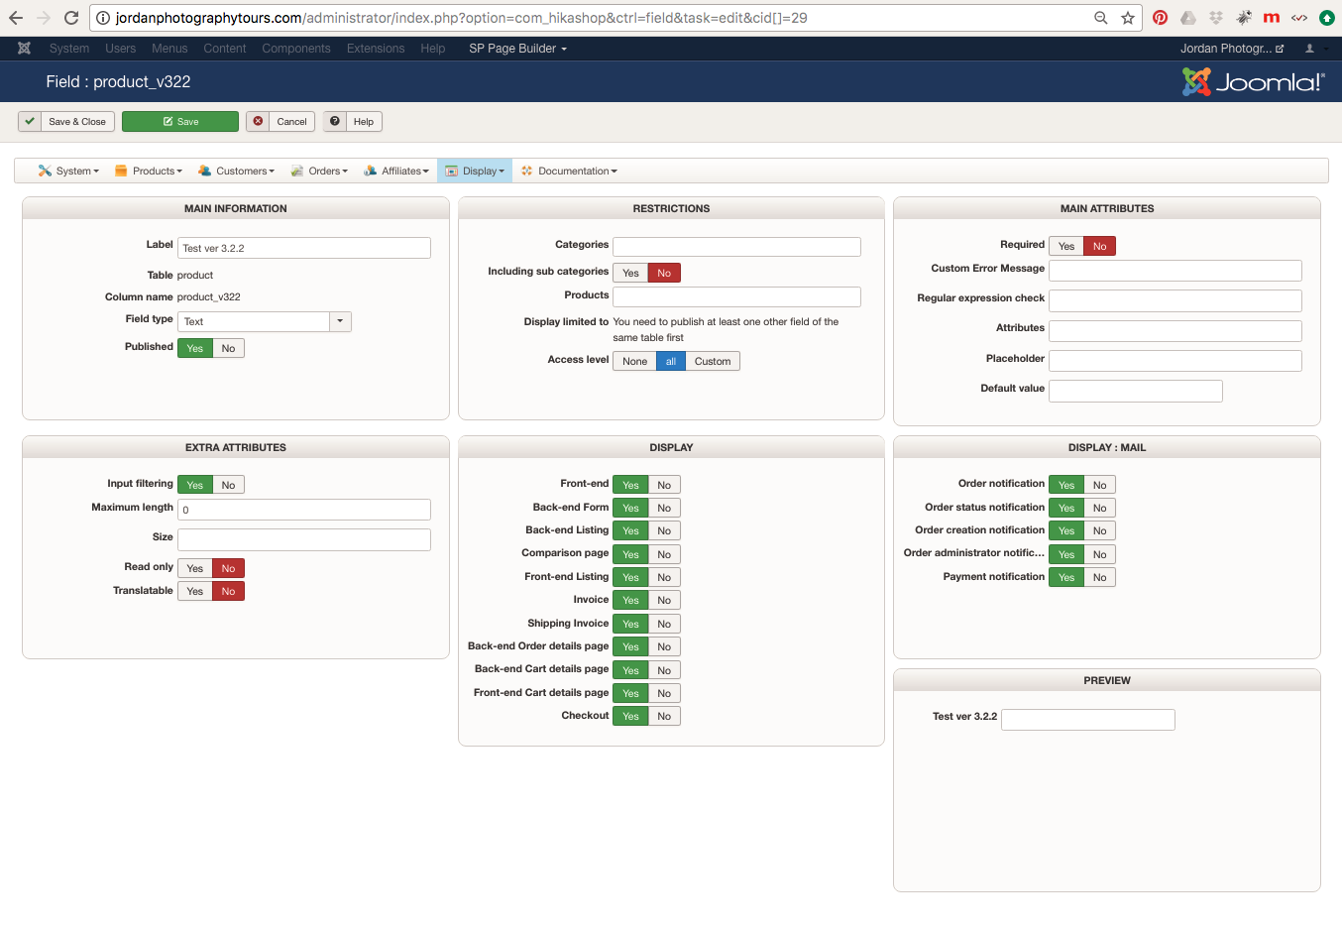The height and width of the screenshot is (929, 1342).
Task: Set Invoice display to No
Action: coord(664,600)
